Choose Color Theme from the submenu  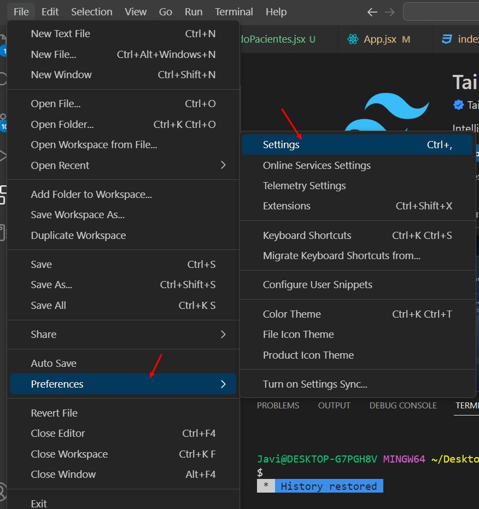tap(291, 314)
